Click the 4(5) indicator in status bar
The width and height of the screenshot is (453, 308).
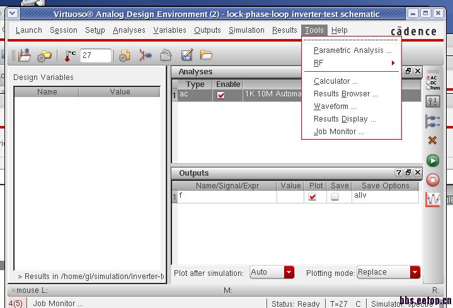[15, 304]
